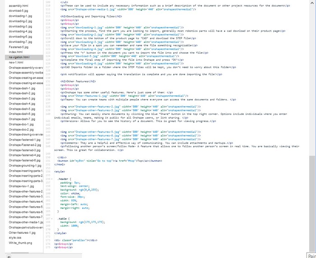Open Onshape-fastened-4.jpg

click(25, 155)
